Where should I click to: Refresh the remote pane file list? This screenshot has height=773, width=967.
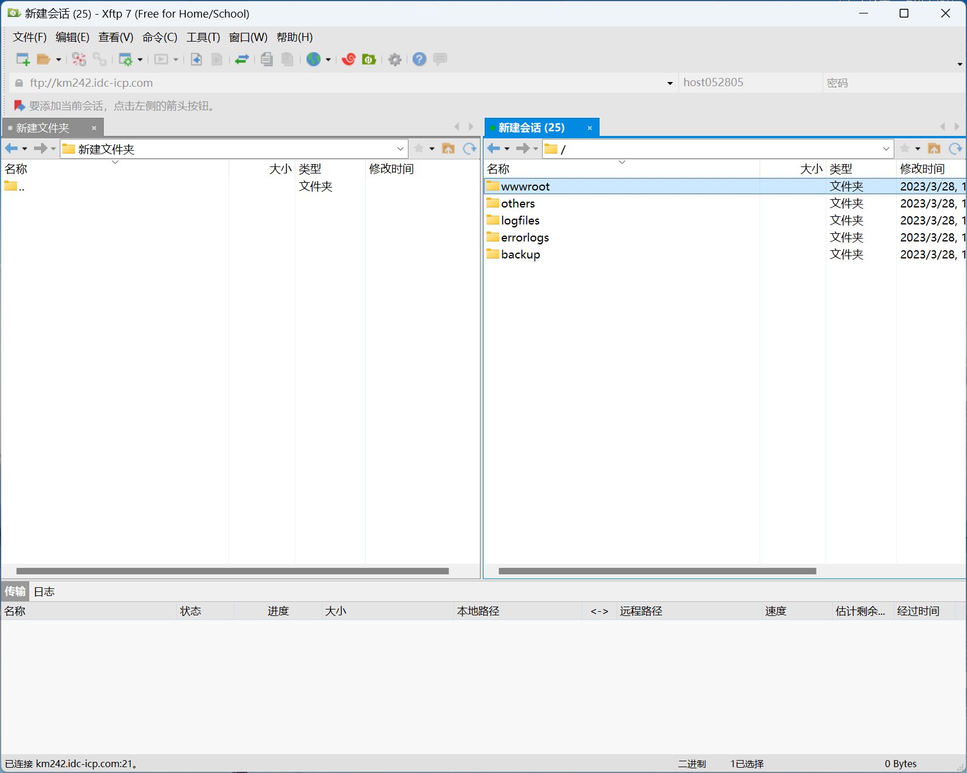coord(955,149)
